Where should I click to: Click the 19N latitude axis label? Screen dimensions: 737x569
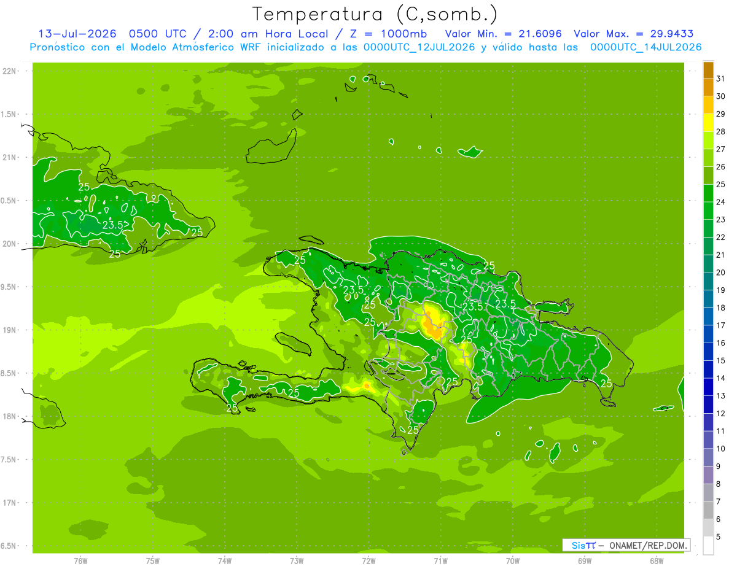[10, 330]
